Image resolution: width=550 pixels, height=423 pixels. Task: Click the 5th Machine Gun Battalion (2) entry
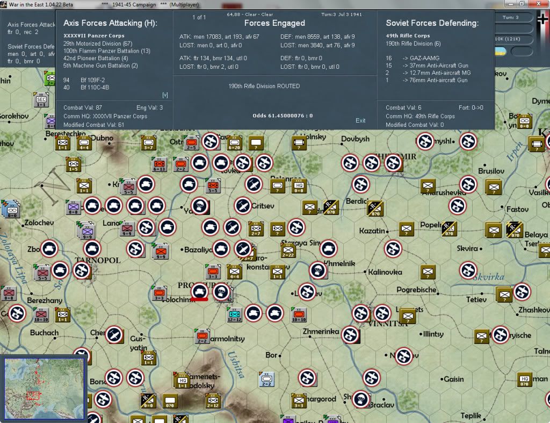pyautogui.click(x=100, y=66)
